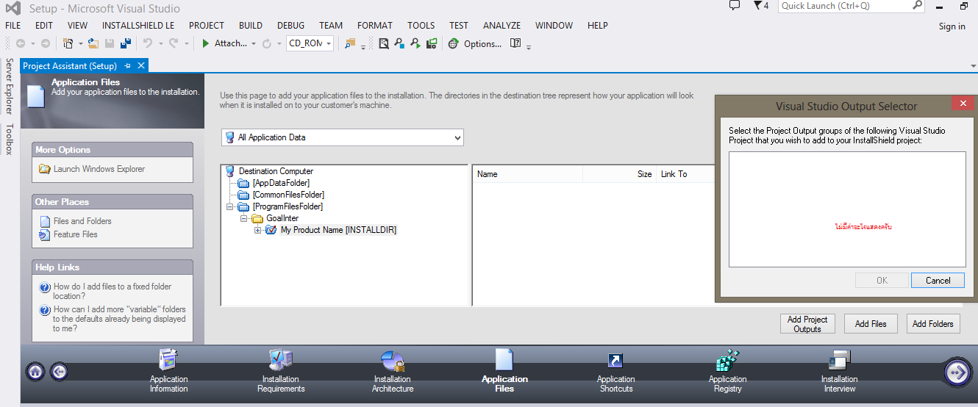Click Cancel in Output Selector dialog
Screen dimensions: 978x407
point(938,280)
